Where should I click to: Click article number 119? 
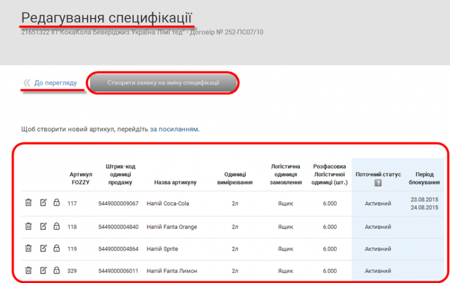[x=72, y=249]
